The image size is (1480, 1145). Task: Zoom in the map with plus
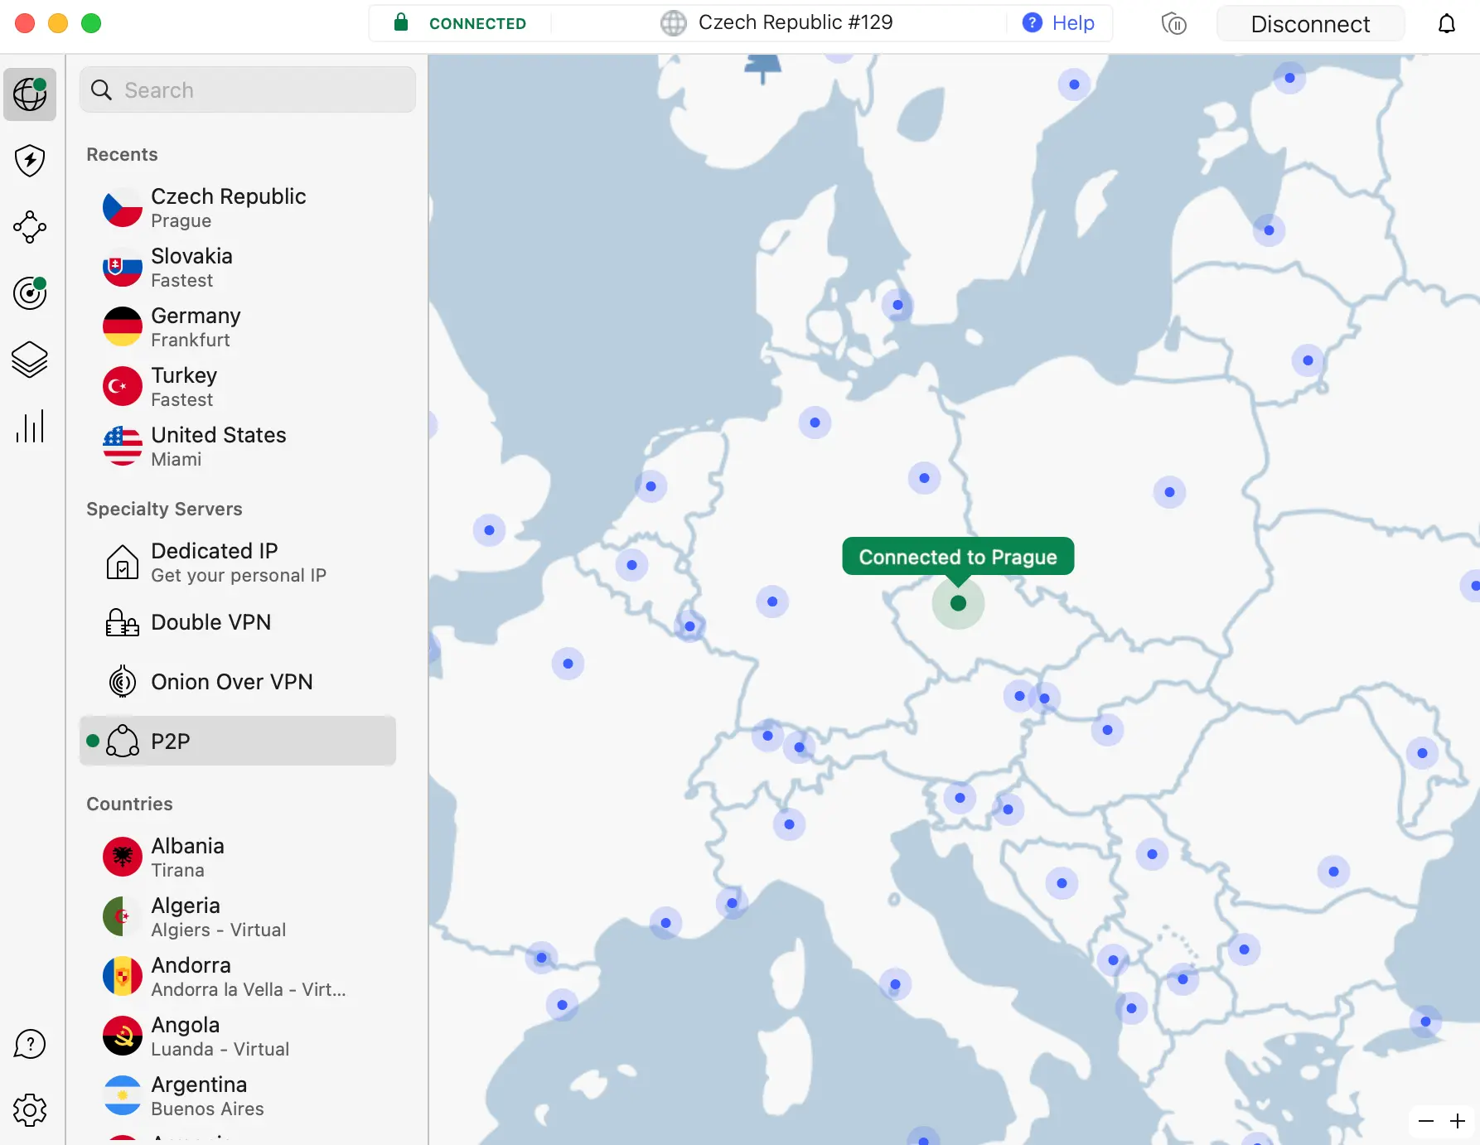click(1458, 1122)
